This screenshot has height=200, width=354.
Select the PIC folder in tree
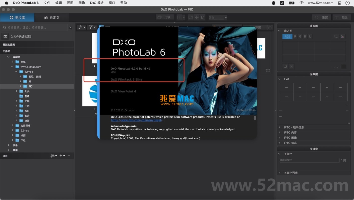coord(37,86)
